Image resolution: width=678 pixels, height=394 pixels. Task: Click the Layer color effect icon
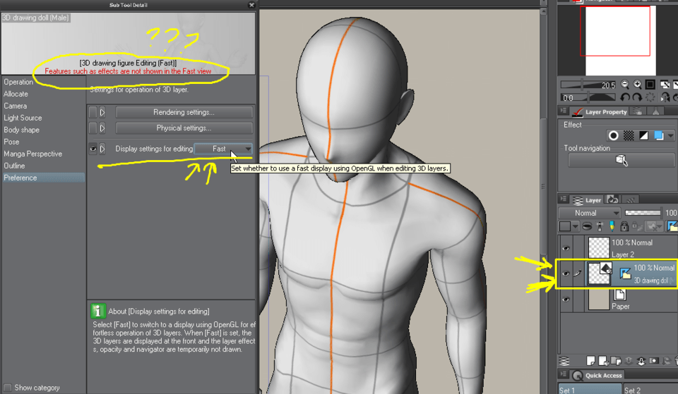[x=643, y=135]
